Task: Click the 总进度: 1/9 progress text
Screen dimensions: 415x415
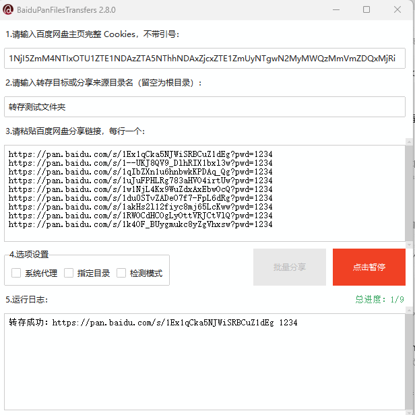Action: [x=379, y=299]
